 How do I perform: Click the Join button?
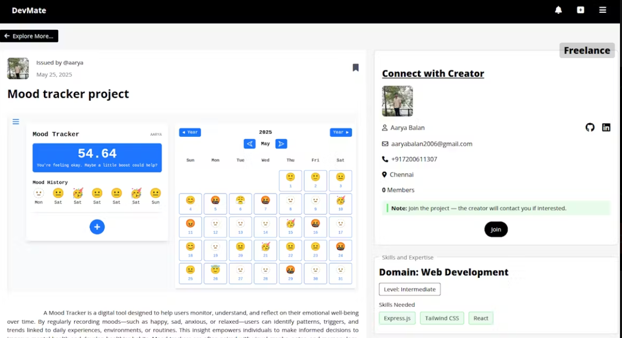[496, 229]
